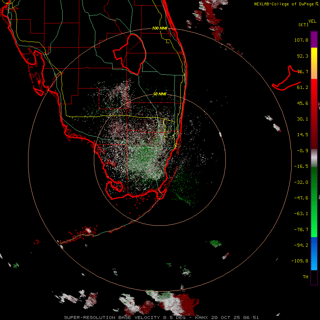The image size is (320, 320).
Task: Click the VEL legend title
Action: [x=312, y=21]
